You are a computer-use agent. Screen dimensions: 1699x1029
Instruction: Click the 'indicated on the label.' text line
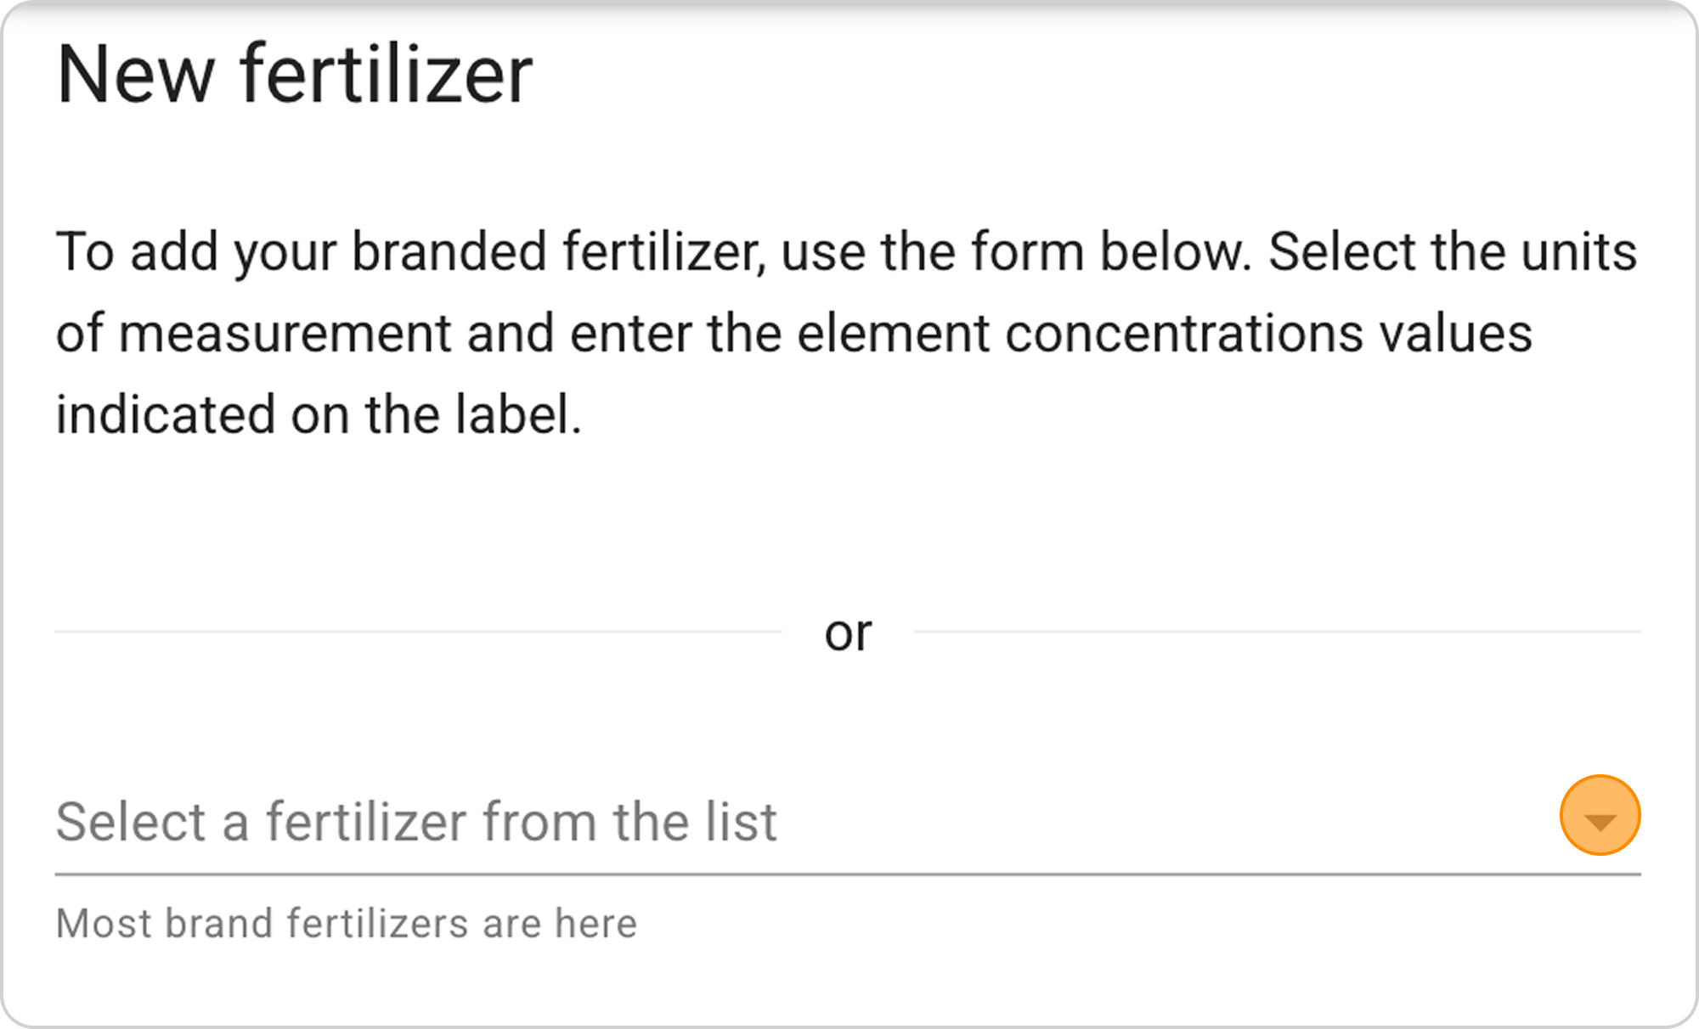tap(319, 415)
